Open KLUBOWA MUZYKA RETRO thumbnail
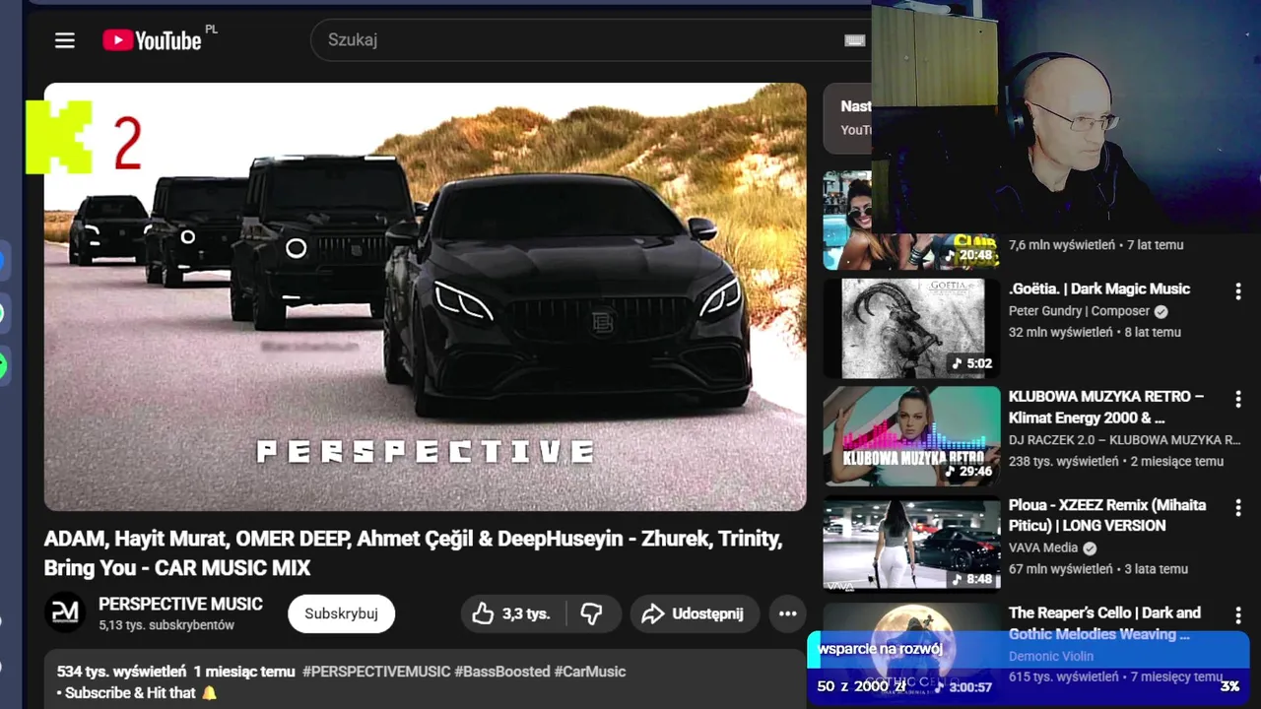 (911, 436)
